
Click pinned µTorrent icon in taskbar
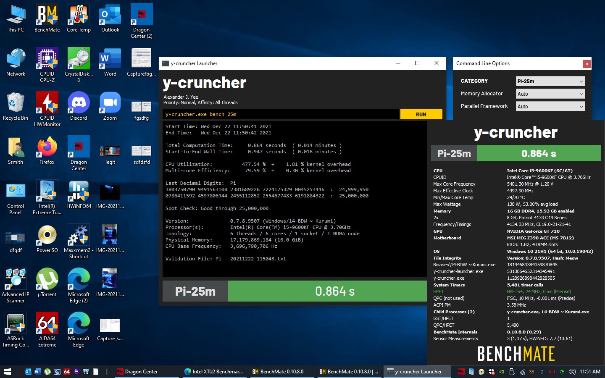(47, 372)
